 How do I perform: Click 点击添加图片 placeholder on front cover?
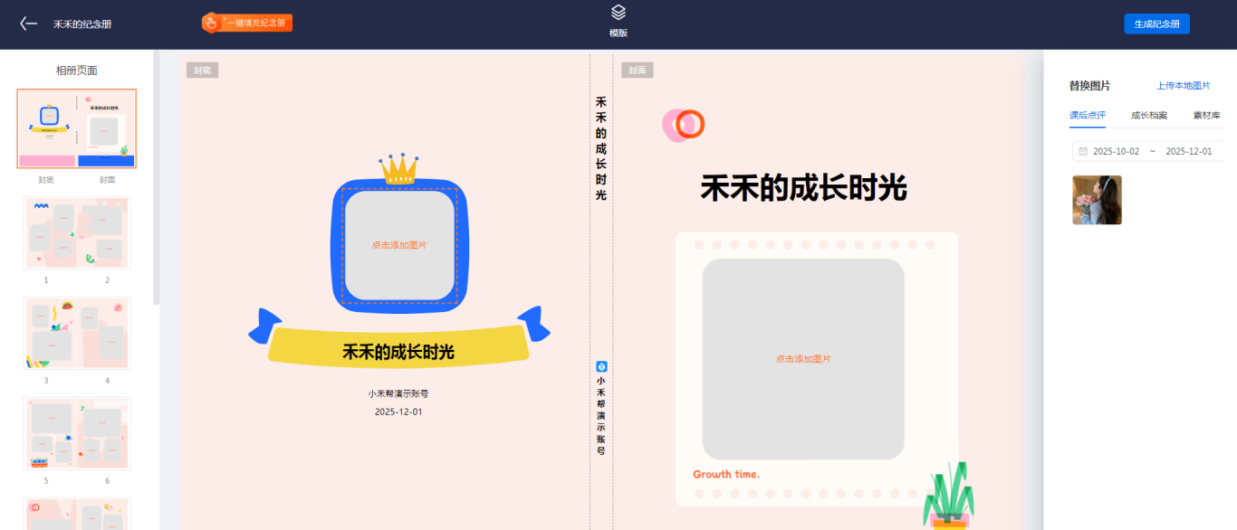pos(803,359)
